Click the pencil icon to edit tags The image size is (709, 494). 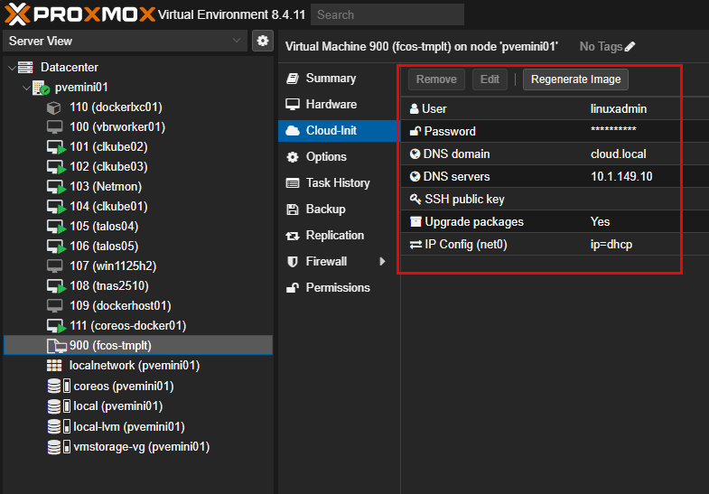click(x=630, y=47)
